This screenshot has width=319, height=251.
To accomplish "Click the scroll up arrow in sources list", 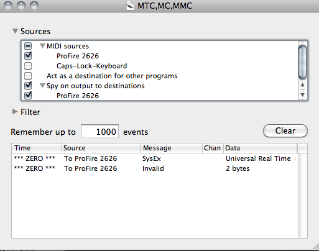I will 302,84.
